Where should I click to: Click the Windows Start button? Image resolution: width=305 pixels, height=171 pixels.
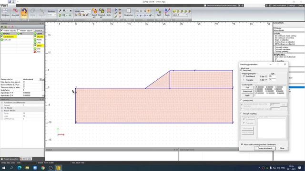[x=3, y=168]
